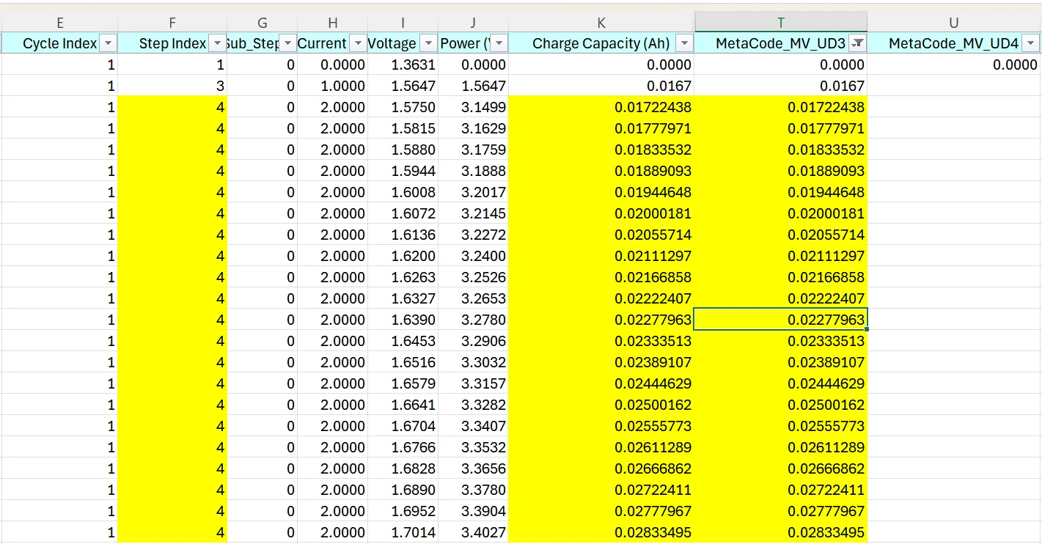Viewport: 1042px width, 544px height.
Task: Open the Current column filter dropdown
Action: (x=357, y=43)
